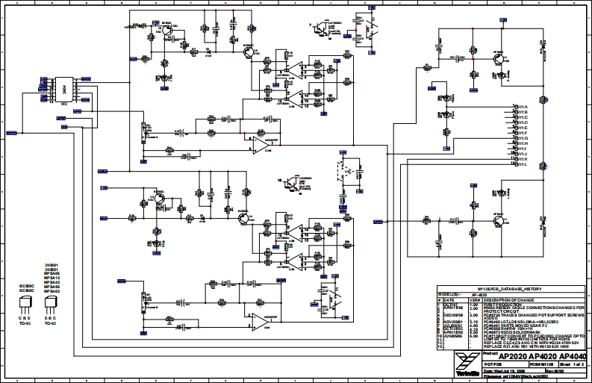Click the DESCRIPTION OF CHANGE column header
592x383 pixels.
tap(509, 299)
